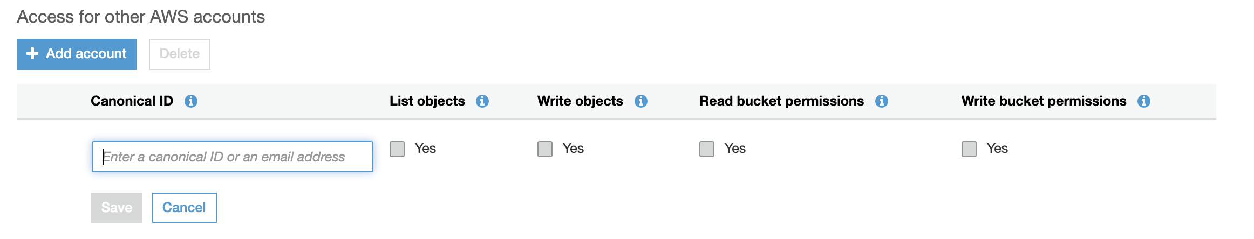The image size is (1254, 239).
Task: Focus the canonical ID or email input field
Action: pyautogui.click(x=232, y=157)
